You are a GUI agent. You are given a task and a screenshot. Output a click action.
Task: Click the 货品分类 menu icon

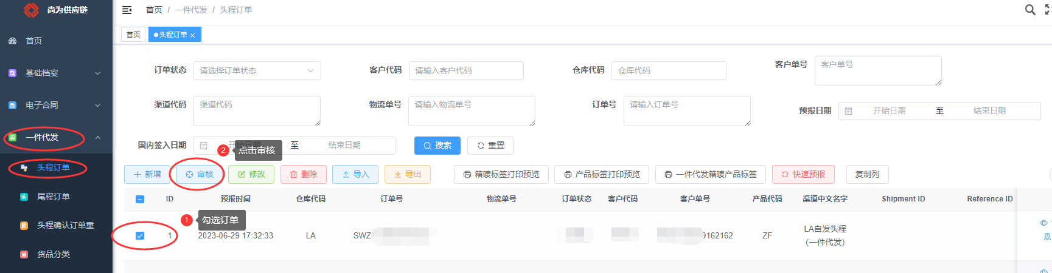click(x=24, y=254)
